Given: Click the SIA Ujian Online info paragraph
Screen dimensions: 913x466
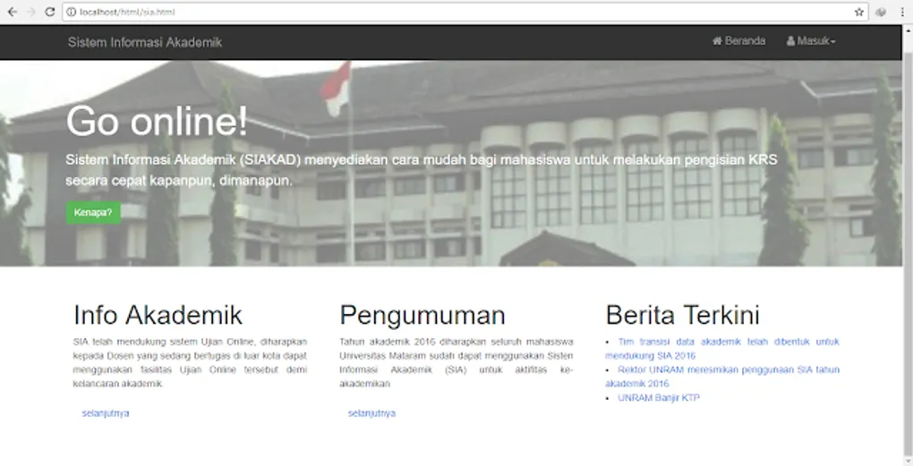Looking at the screenshot, I should point(190,362).
